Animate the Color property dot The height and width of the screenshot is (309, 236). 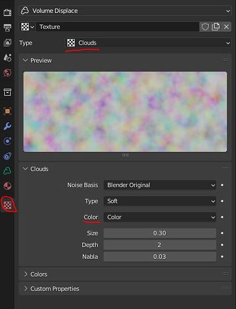(222, 217)
